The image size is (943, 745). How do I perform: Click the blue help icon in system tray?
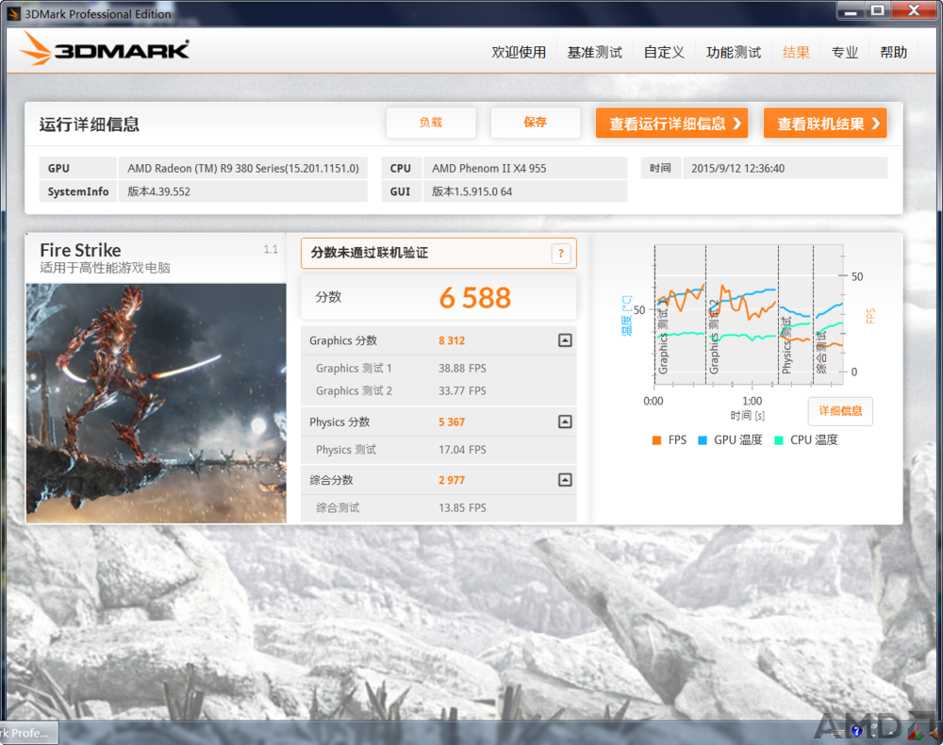tap(857, 731)
